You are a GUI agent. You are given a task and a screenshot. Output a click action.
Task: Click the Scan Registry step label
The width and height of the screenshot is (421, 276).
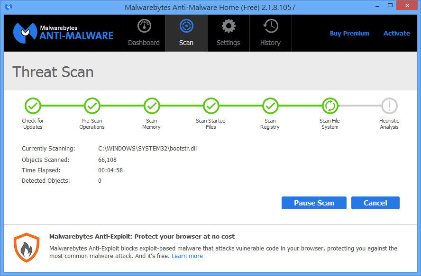[x=270, y=124]
